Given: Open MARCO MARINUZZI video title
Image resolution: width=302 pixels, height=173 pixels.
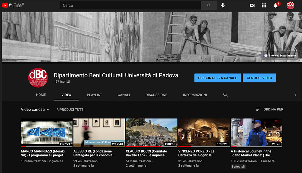Looking at the screenshot, I should coord(43,153).
